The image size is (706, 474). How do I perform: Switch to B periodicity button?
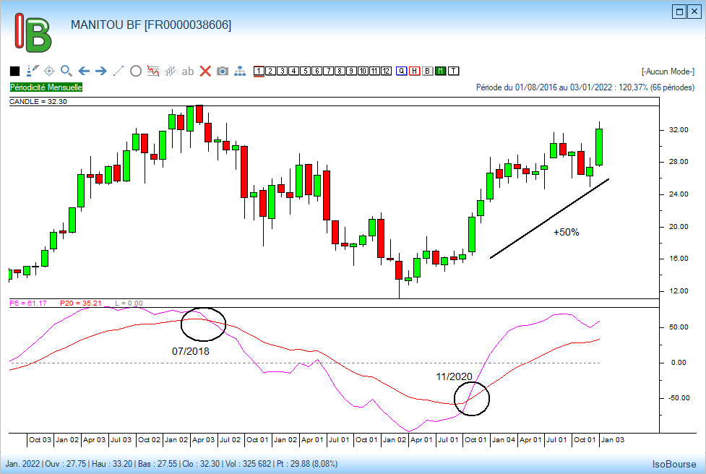coord(428,71)
